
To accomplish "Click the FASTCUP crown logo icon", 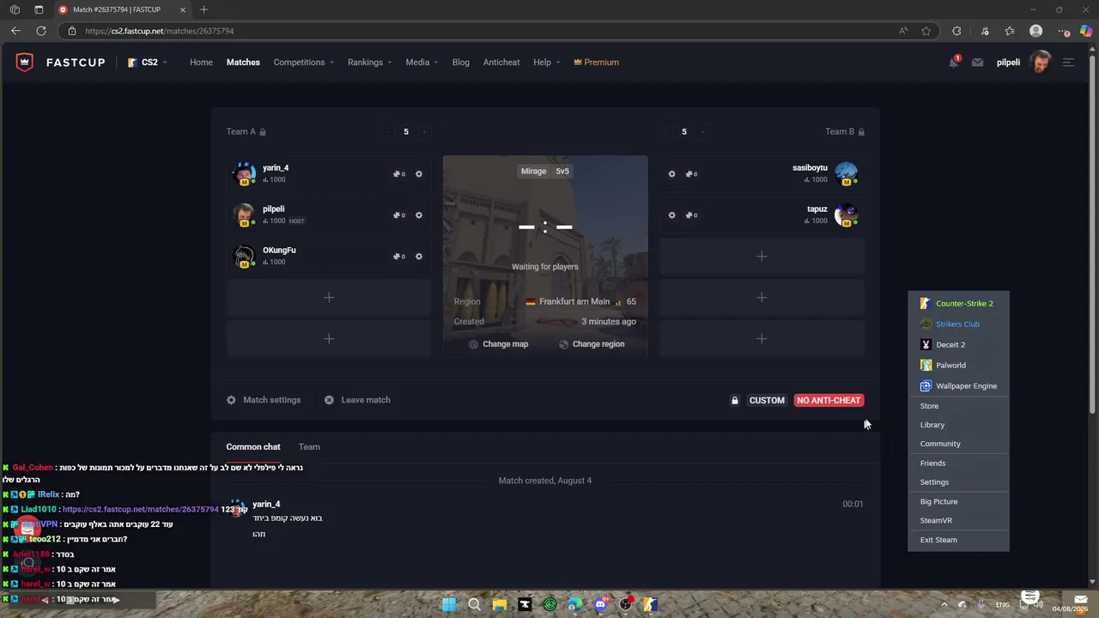I will click(x=25, y=63).
